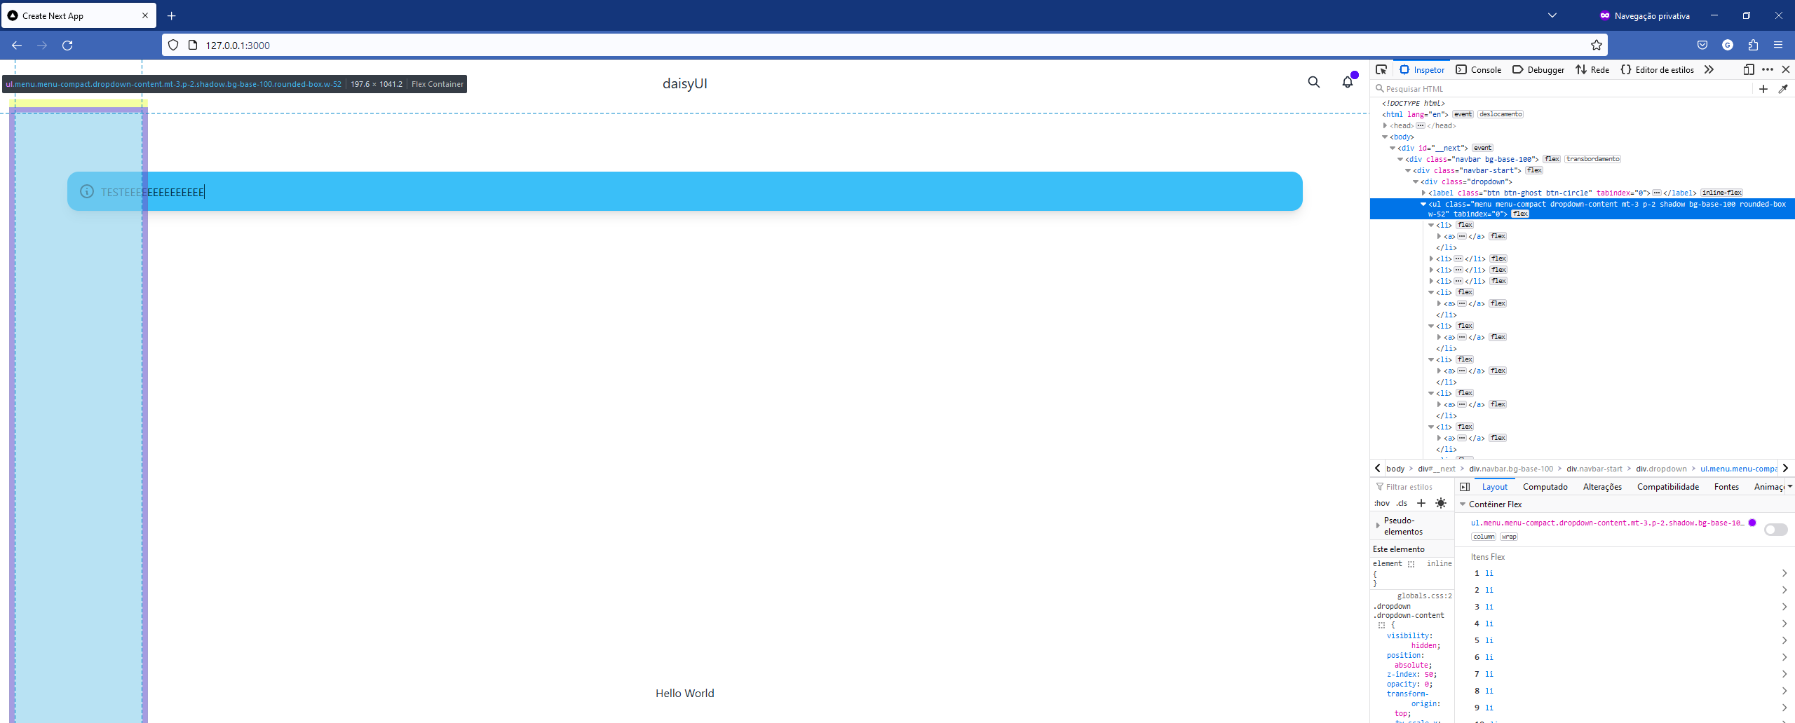The image size is (1795, 723).
Task: Click the Hello World text on the page
Action: [x=684, y=693]
